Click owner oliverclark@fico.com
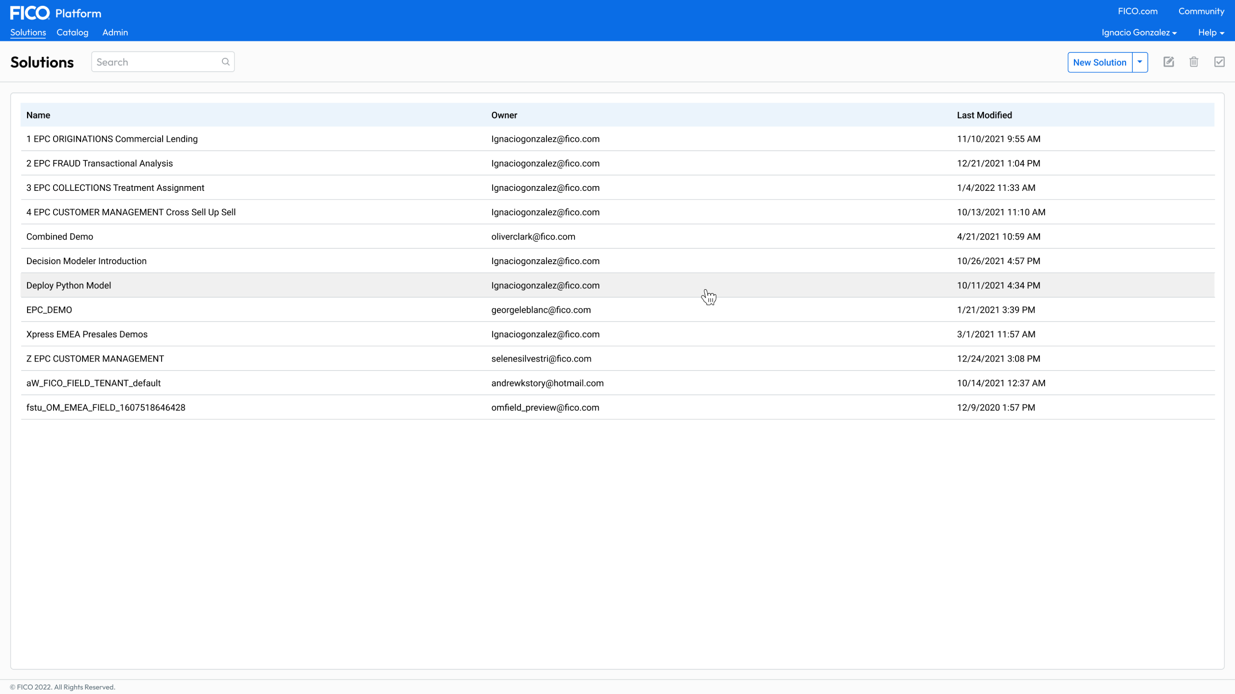The image size is (1235, 694). [533, 237]
